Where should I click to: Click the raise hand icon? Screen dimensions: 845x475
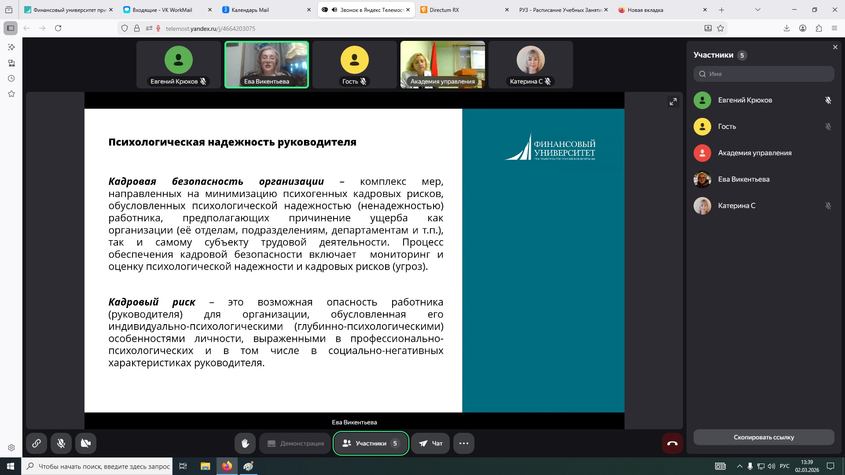pos(245,443)
